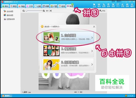The width and height of the screenshot is (136, 98).
Task: Select the 文字 tab
Action: (x=30, y=6)
